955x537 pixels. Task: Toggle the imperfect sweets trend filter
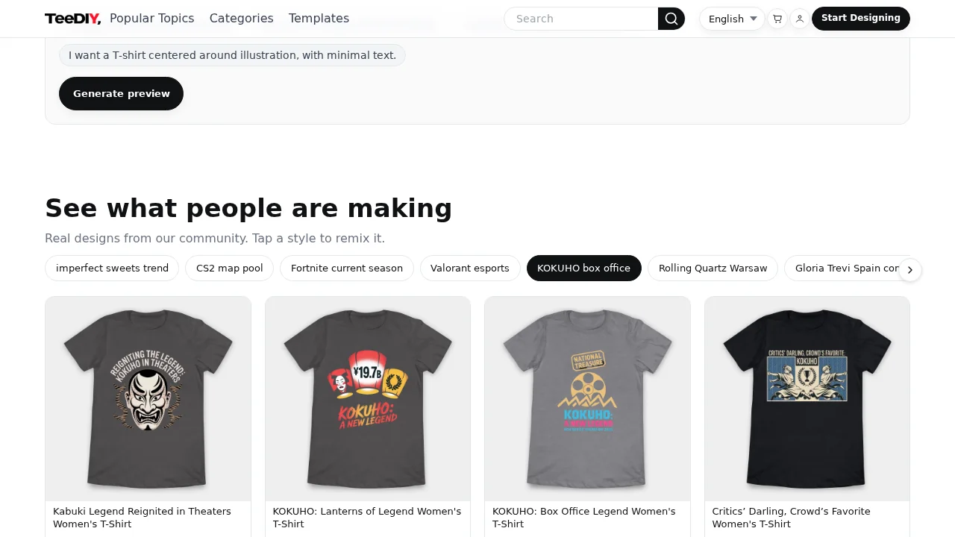[x=111, y=268]
